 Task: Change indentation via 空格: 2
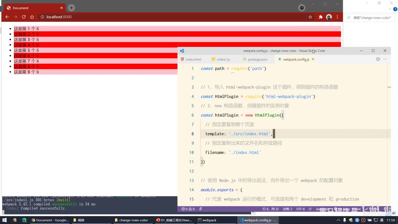pos(288,209)
